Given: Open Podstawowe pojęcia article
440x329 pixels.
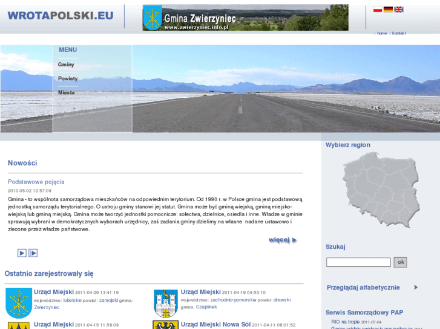Looking at the screenshot, I should point(36,182).
